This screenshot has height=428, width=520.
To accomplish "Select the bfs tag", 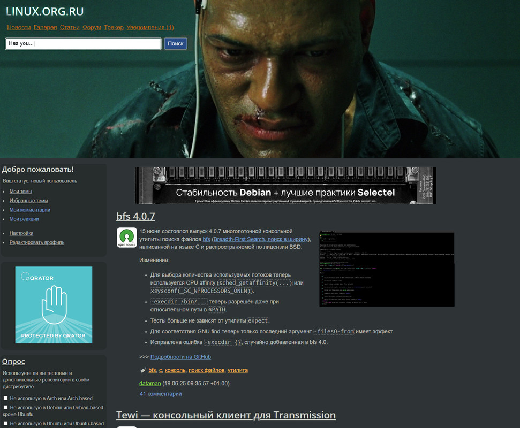I will pyautogui.click(x=152, y=370).
